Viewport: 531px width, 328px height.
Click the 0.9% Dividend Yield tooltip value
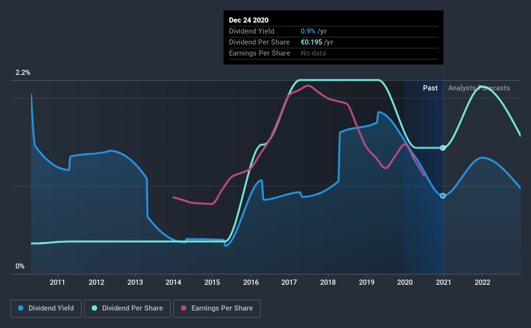click(x=308, y=31)
